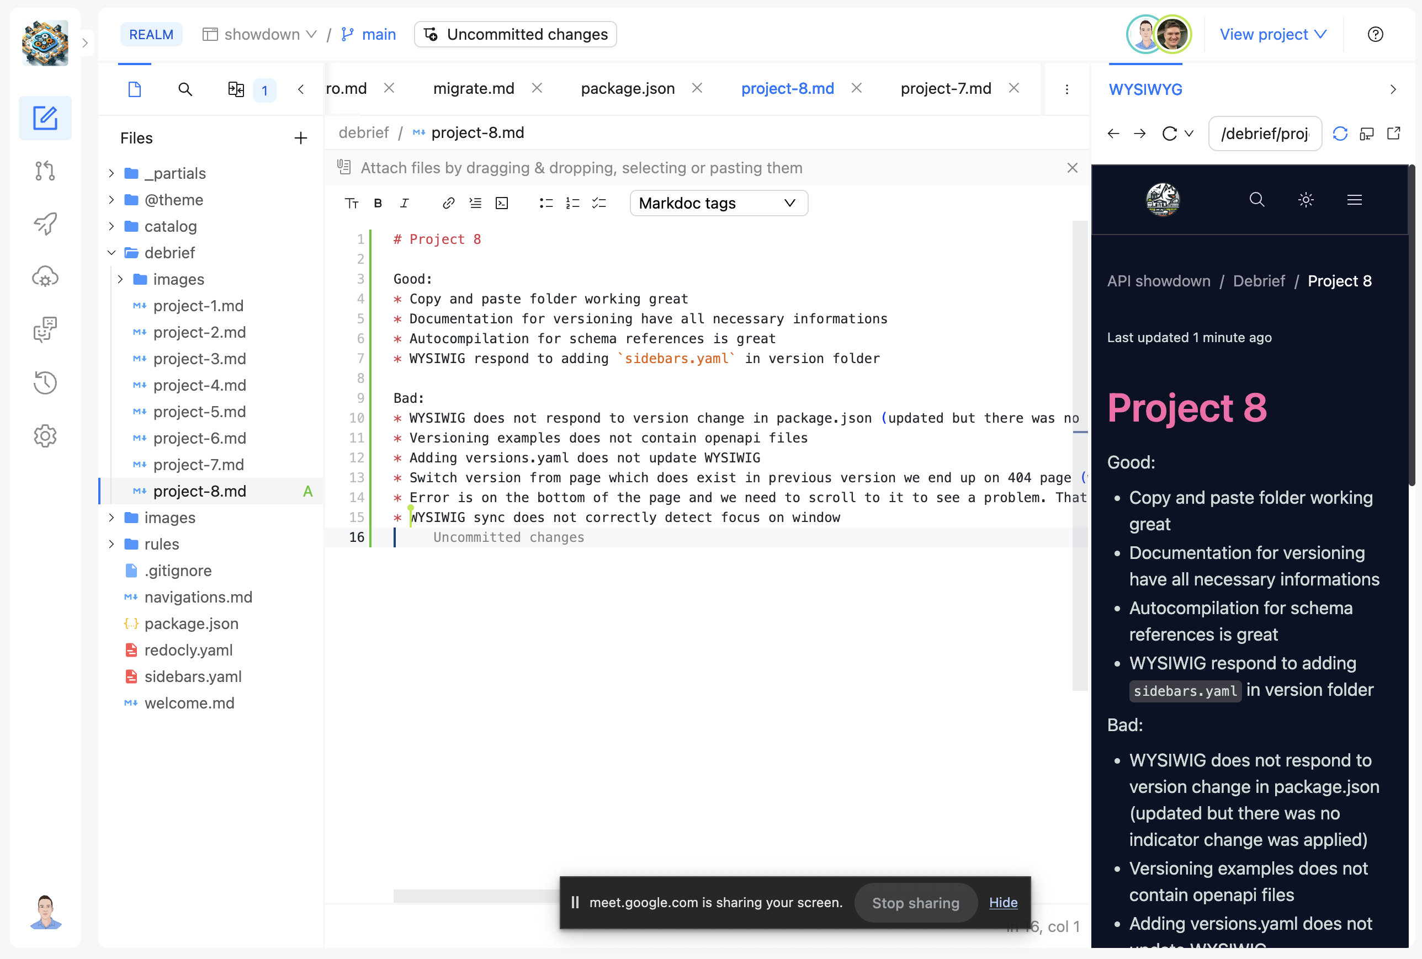Click the preview forward arrow
1422x959 pixels.
click(x=1139, y=134)
